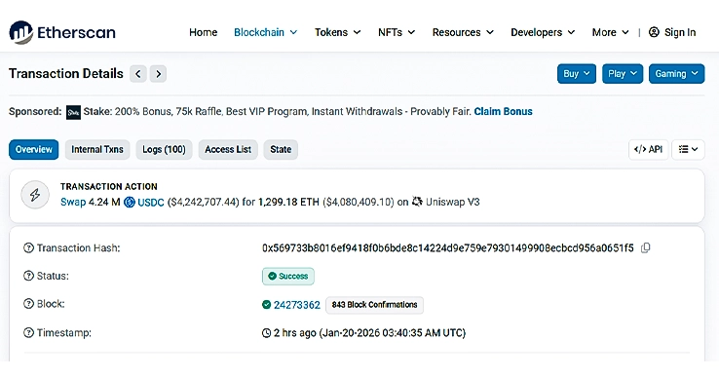Click the USDC token link

tap(151, 203)
